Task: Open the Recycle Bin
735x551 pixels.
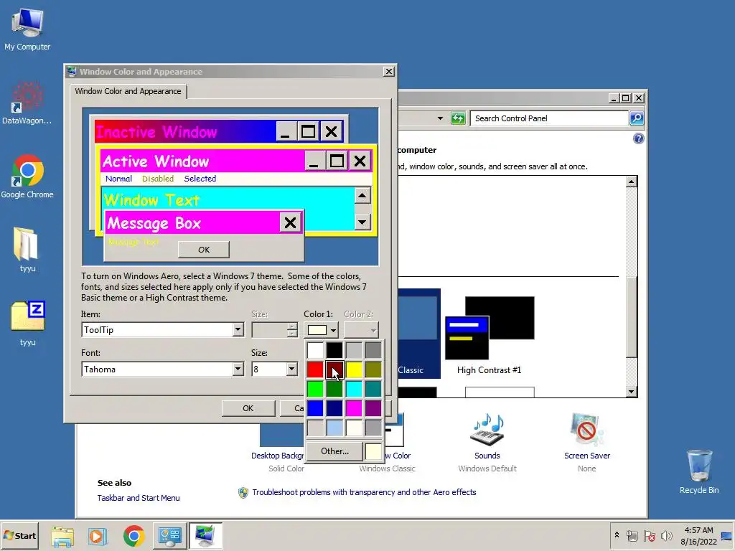Action: click(699, 472)
